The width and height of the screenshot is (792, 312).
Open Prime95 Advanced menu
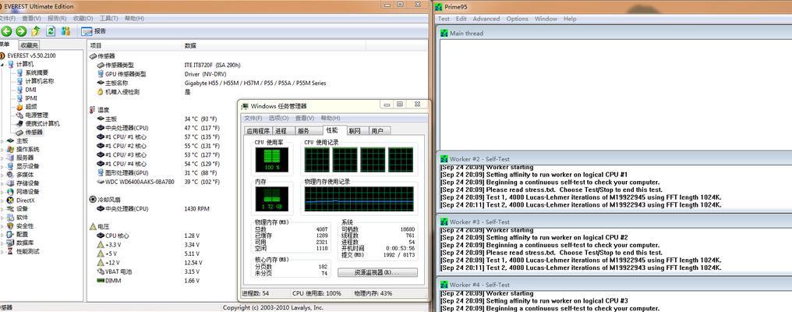point(486,19)
